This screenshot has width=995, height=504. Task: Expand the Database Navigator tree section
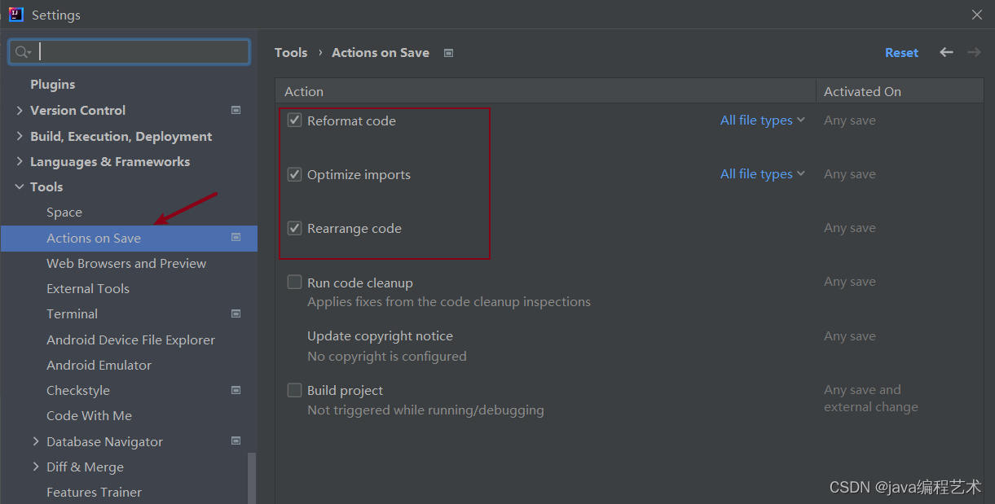point(35,440)
